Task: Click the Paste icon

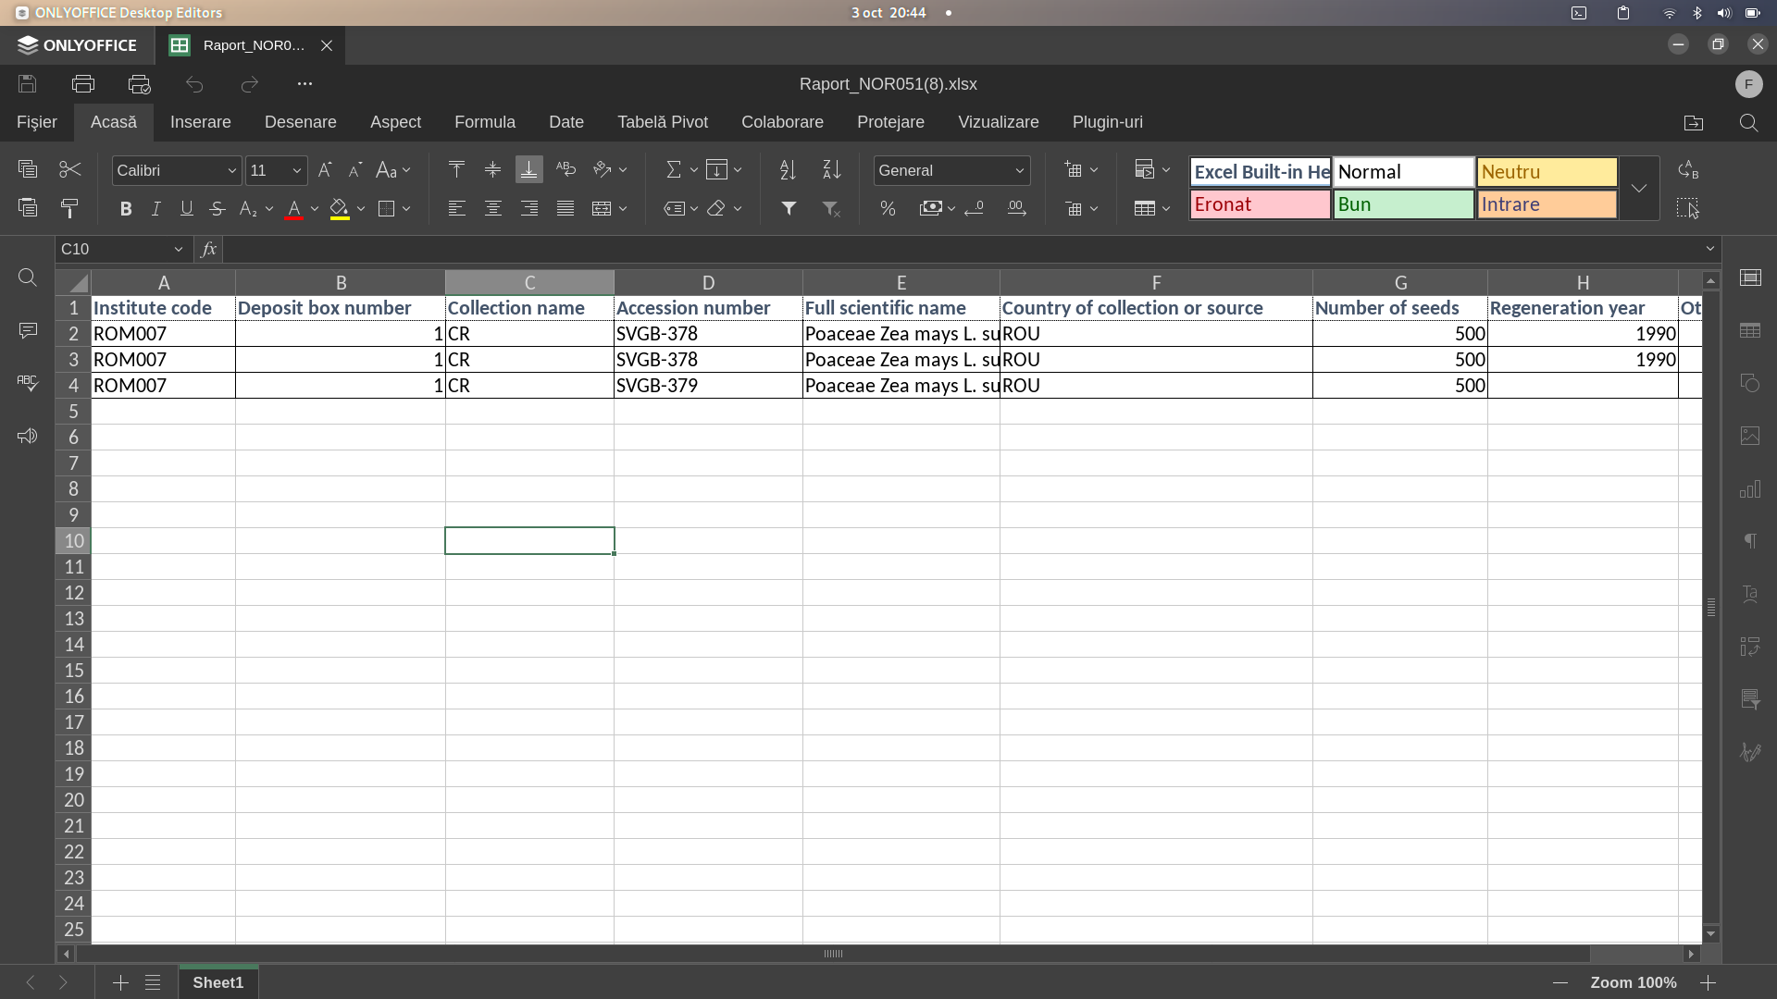Action: [x=28, y=208]
